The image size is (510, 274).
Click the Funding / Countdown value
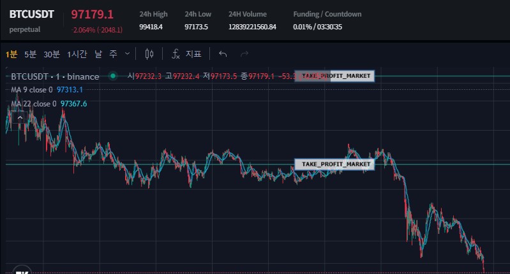(317, 27)
